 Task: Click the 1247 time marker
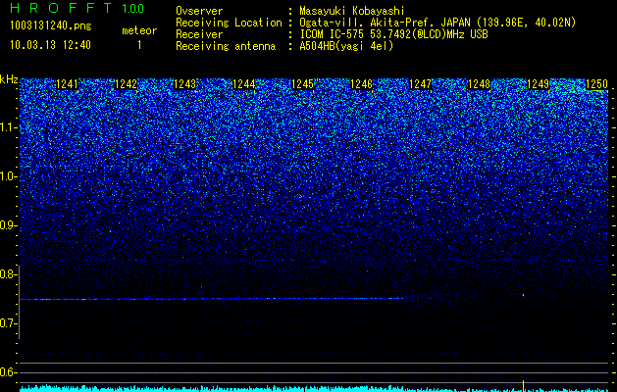420,84
